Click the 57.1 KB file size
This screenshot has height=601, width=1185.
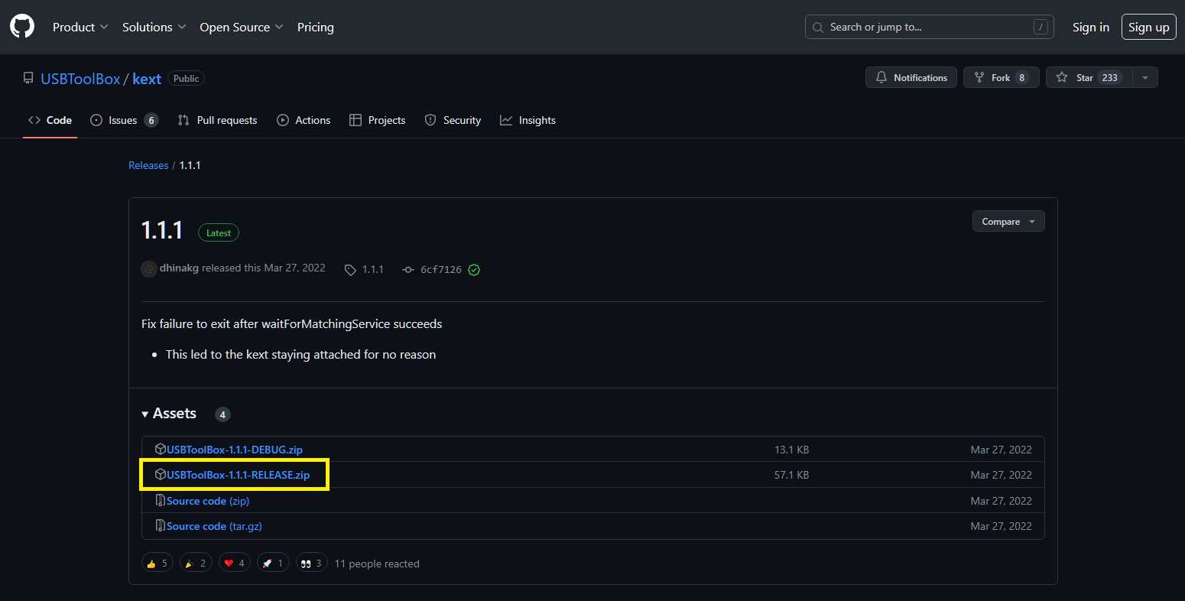[x=791, y=475]
